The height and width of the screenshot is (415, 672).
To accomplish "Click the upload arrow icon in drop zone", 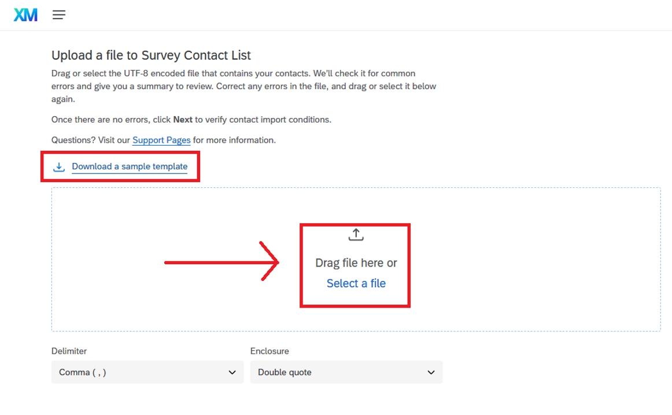I will pyautogui.click(x=356, y=235).
